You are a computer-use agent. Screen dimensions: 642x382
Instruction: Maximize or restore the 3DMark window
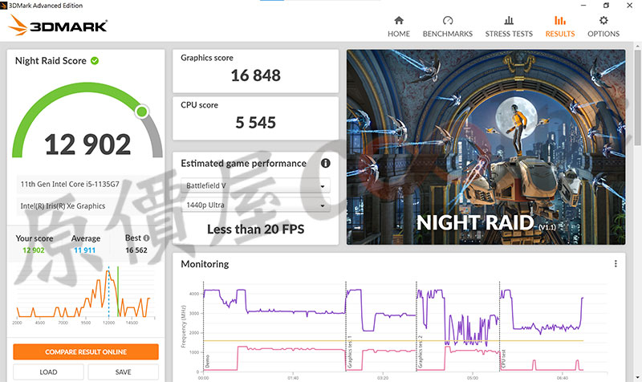606,6
